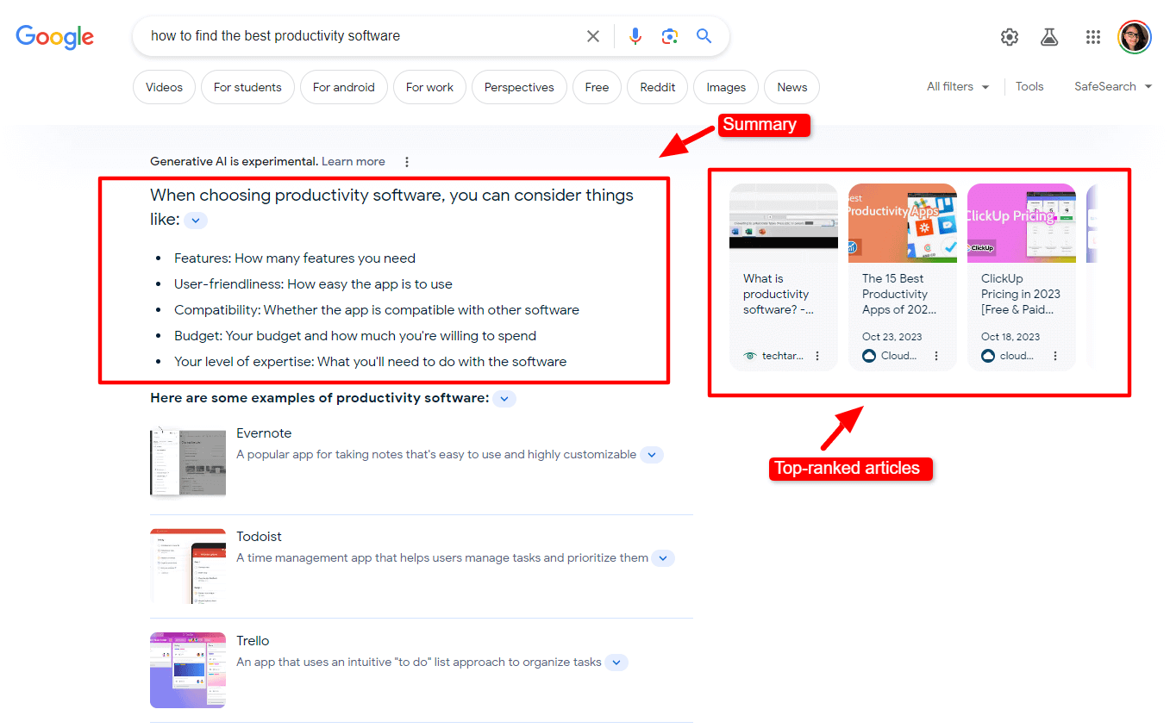Click the 'Generative AI is experimental.' text
The image size is (1170, 728).
coord(235,161)
